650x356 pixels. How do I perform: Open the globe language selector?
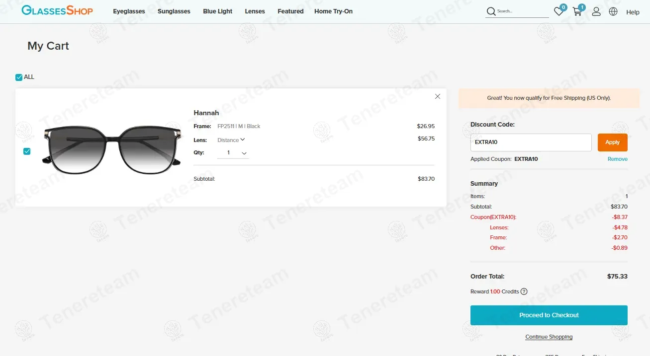click(613, 11)
